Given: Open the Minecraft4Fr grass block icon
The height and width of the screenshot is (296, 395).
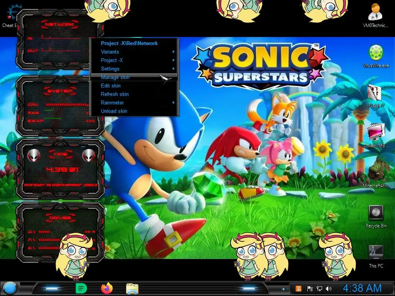Looking at the screenshot, I should pyautogui.click(x=376, y=175).
